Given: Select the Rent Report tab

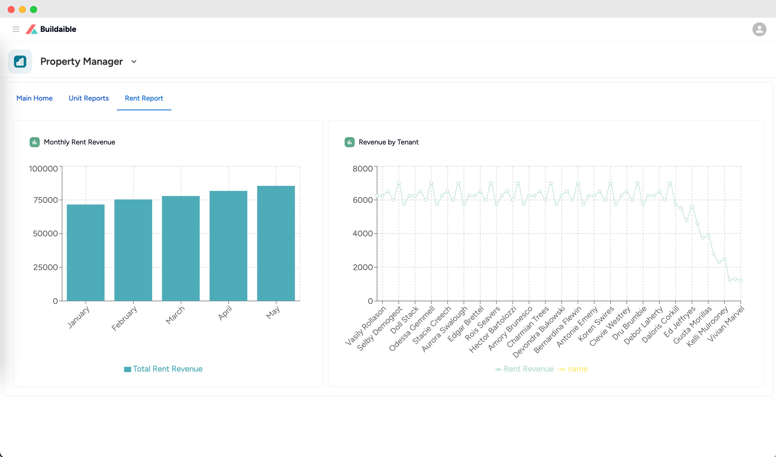Looking at the screenshot, I should coord(144,98).
